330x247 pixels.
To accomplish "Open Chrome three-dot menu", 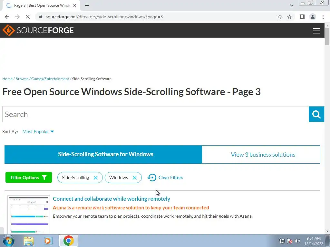I will pyautogui.click(x=323, y=17).
